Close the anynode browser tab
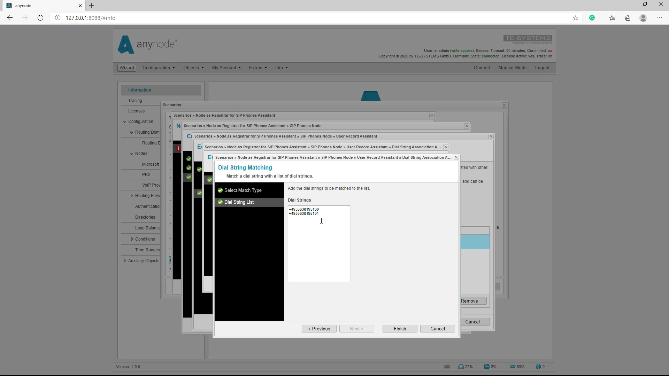The width and height of the screenshot is (669, 376). pyautogui.click(x=80, y=6)
